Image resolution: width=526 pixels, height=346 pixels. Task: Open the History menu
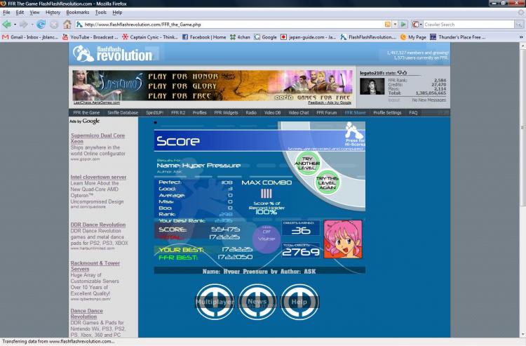(x=53, y=13)
